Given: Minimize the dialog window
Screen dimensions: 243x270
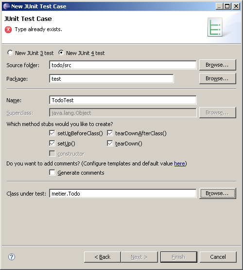Looking at the screenshot, I should [x=219, y=6].
